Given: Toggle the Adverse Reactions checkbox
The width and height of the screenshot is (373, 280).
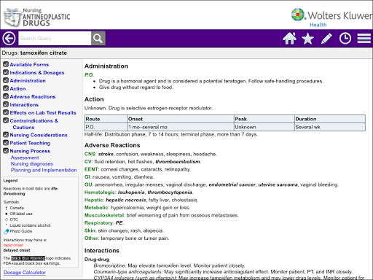Looking at the screenshot, I should [x=6, y=96].
